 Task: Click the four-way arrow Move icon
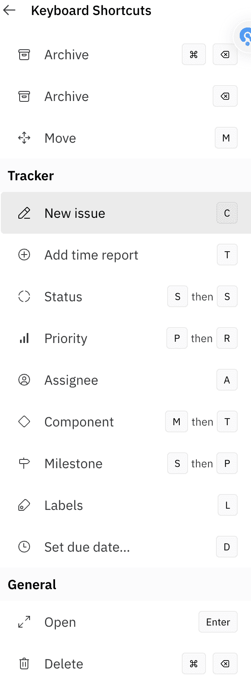coord(24,138)
